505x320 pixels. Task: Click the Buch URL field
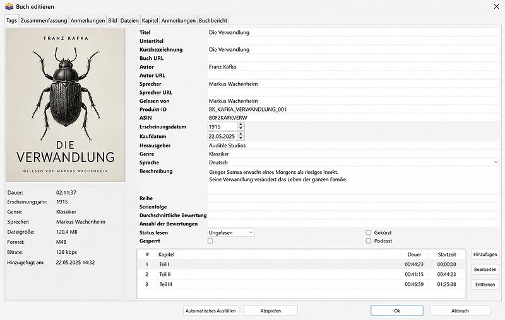(353, 58)
